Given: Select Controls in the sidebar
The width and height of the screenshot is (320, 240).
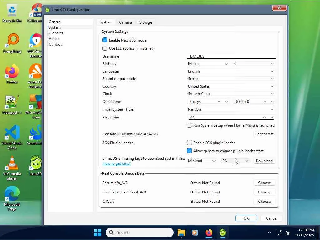Looking at the screenshot, I should (x=70, y=44).
